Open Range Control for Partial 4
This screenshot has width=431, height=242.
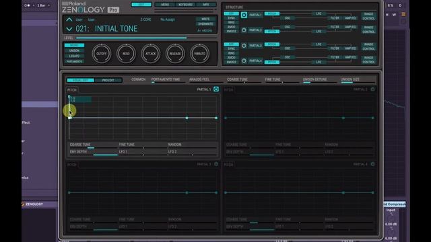[x=368, y=60]
